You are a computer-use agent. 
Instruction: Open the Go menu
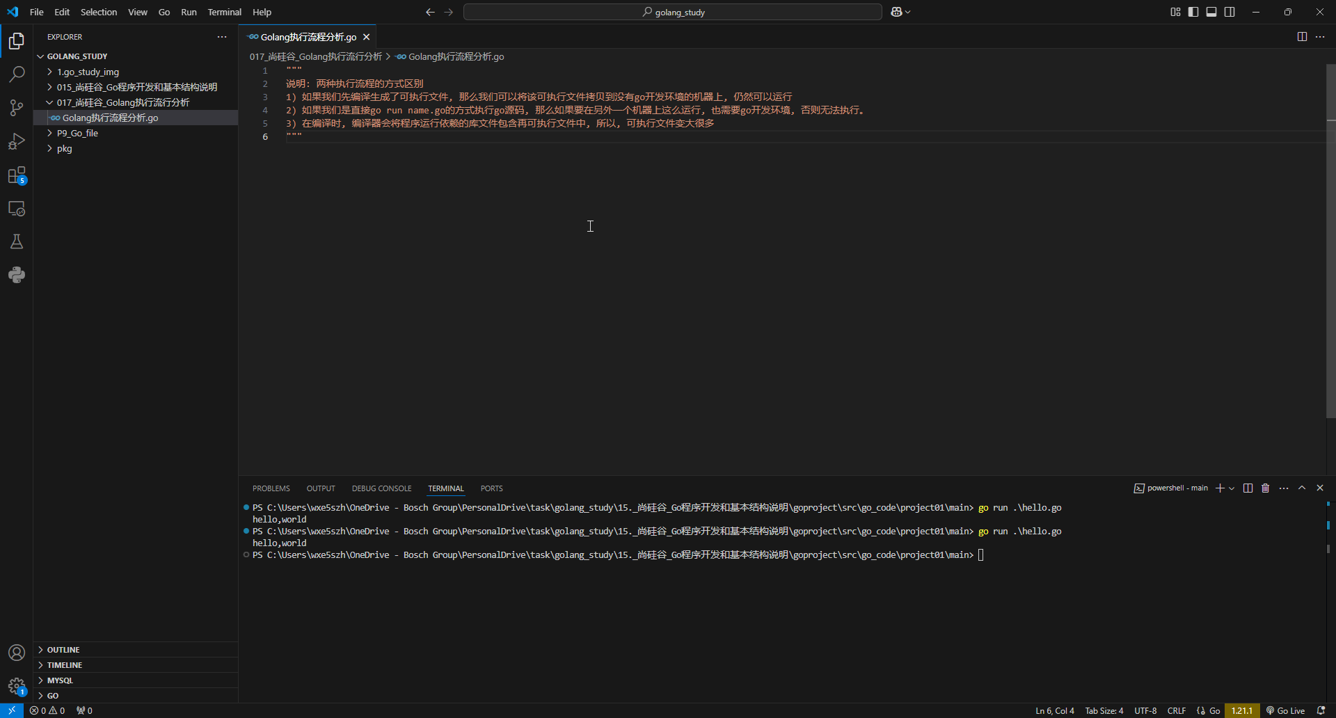(164, 12)
